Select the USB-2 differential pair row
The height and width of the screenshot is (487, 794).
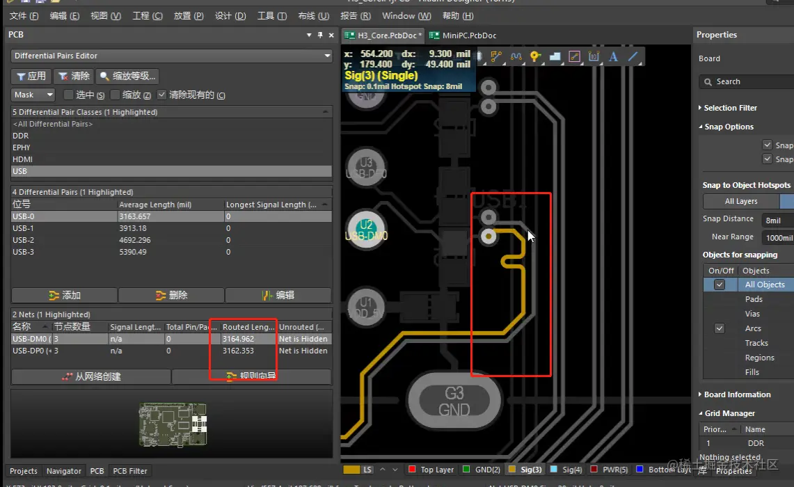(171, 240)
